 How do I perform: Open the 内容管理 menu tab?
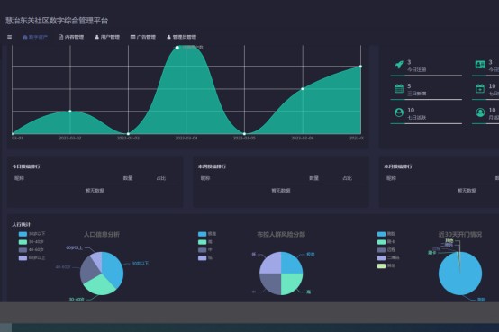tap(71, 37)
